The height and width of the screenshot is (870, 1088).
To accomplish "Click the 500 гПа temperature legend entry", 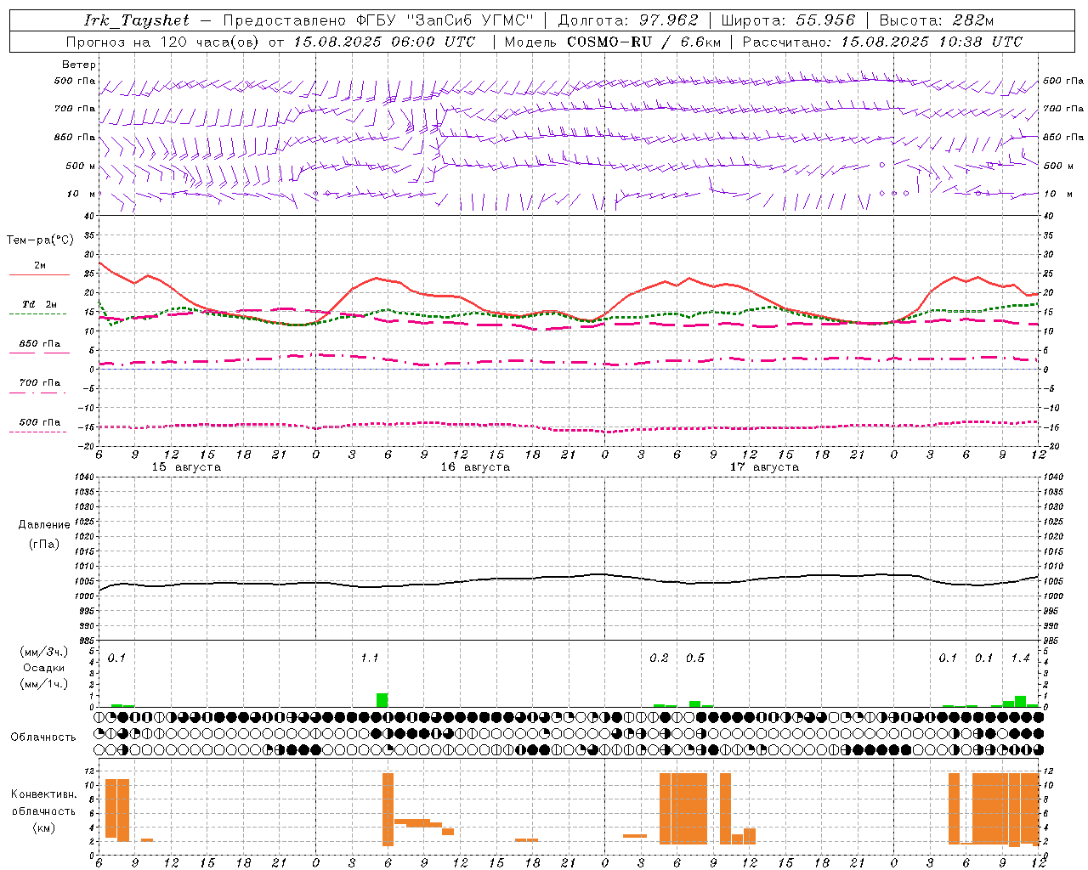I will click(x=40, y=422).
